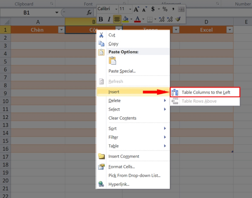
Task: Click the Merge and Center icon
Action: 181,9
